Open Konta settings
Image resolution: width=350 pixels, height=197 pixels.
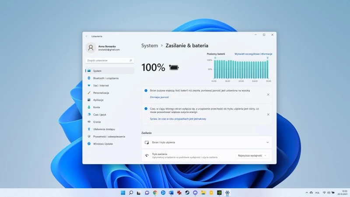(x=110, y=107)
